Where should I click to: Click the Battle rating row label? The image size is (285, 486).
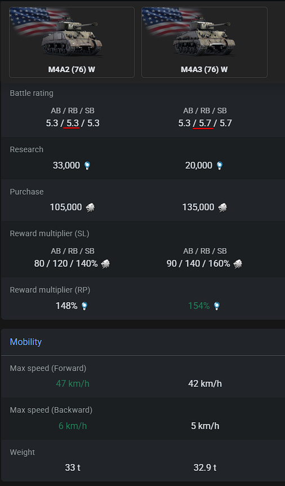pyautogui.click(x=32, y=93)
